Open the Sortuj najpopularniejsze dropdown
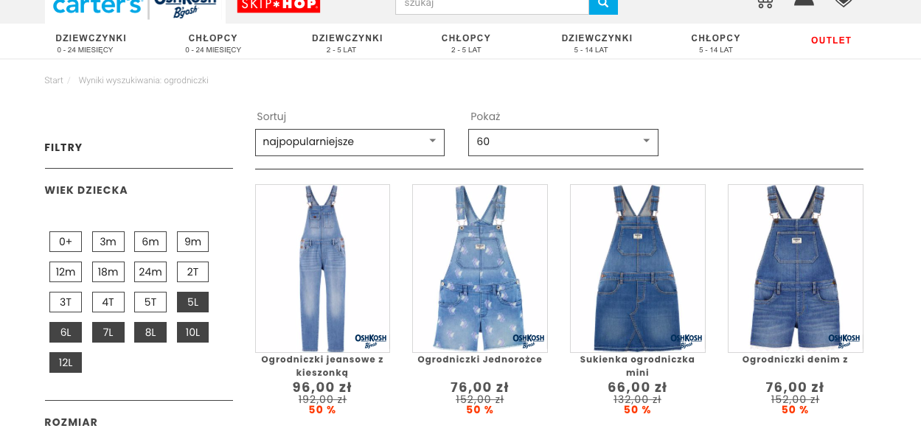The image size is (921, 431). [350, 142]
